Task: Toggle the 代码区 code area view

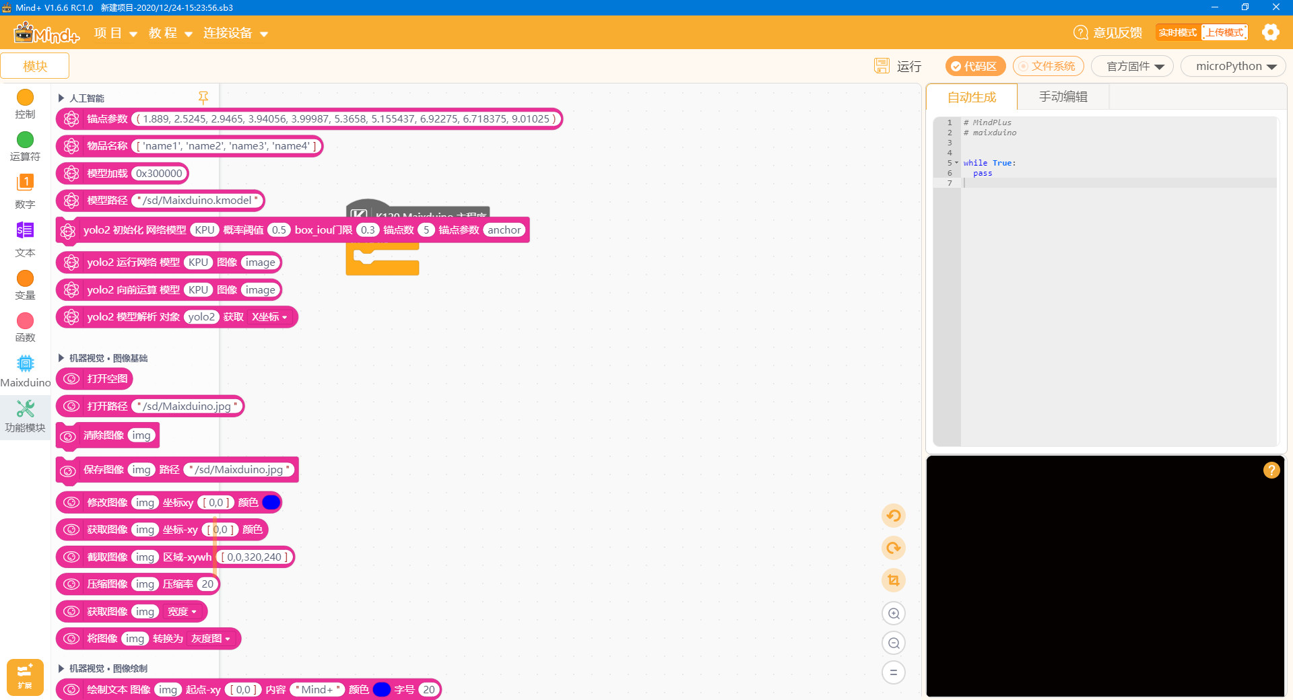Action: pyautogui.click(x=975, y=66)
